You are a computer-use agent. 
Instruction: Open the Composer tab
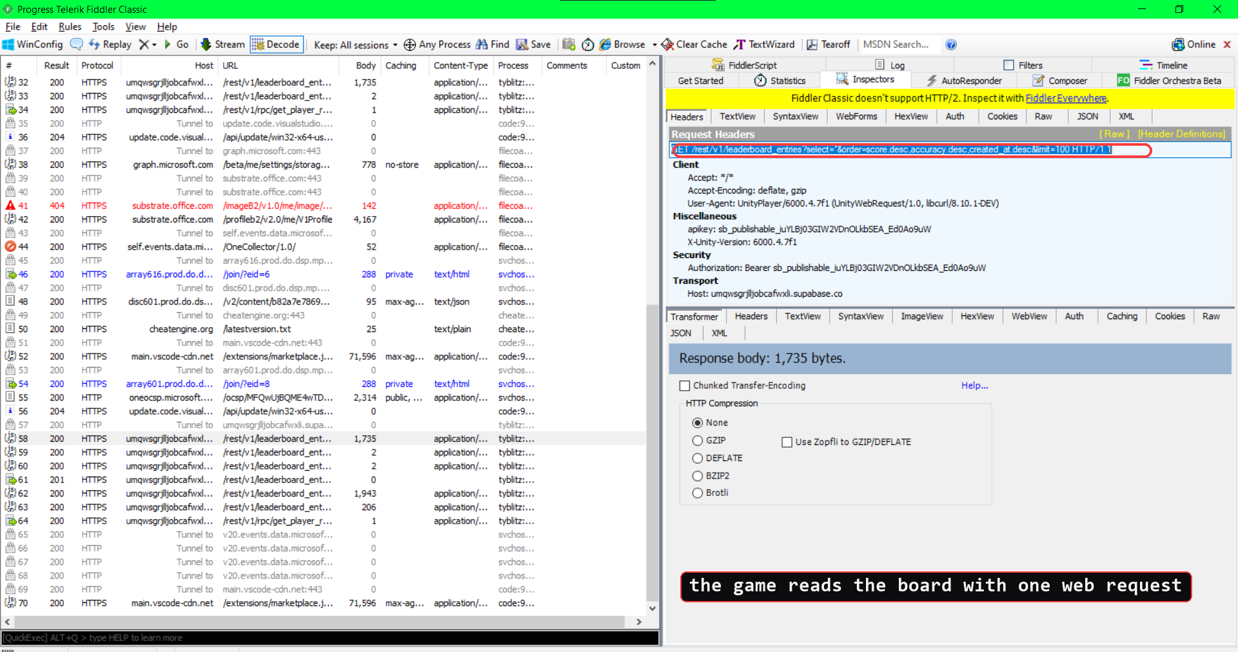[x=1059, y=81]
